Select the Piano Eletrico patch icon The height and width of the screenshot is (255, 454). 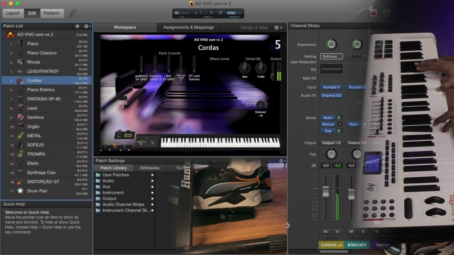[21, 90]
